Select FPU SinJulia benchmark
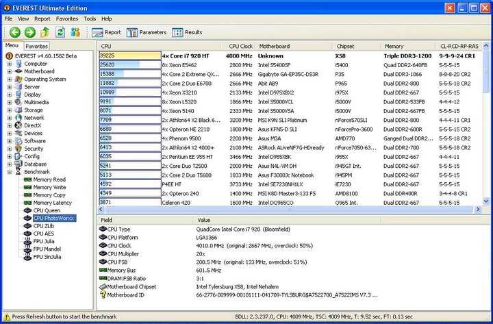 [x=47, y=257]
